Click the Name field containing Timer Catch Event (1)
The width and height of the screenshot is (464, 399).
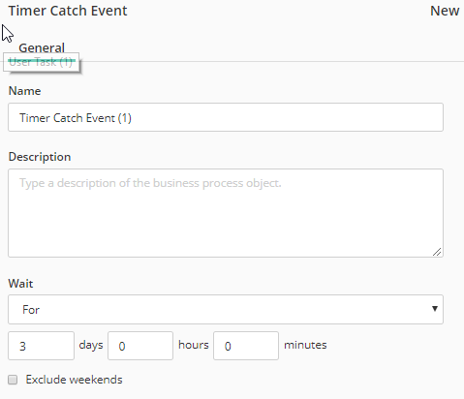pyautogui.click(x=226, y=117)
